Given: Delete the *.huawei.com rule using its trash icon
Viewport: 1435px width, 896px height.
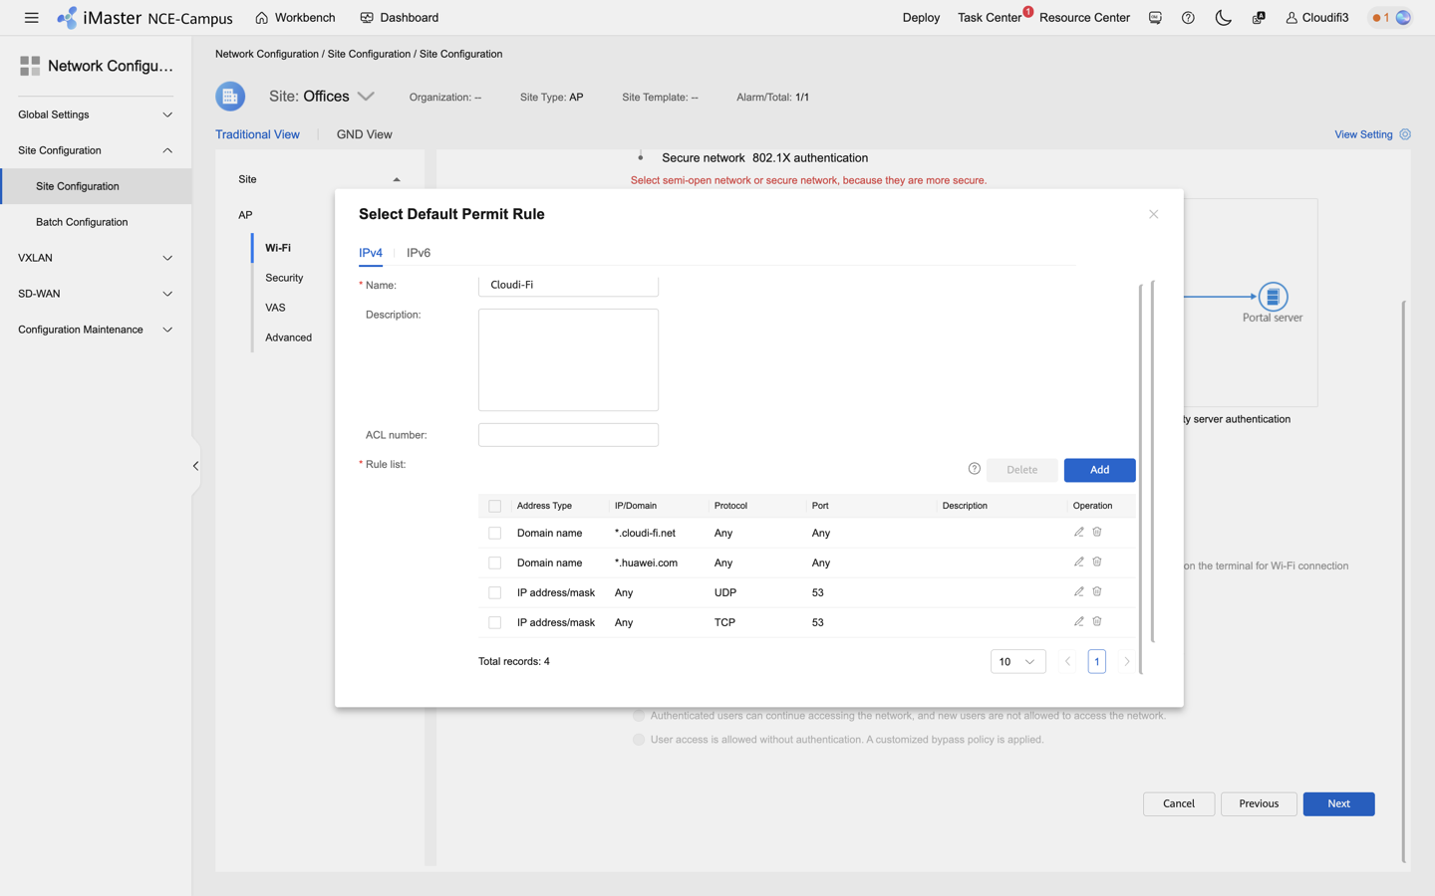Looking at the screenshot, I should coord(1097,561).
